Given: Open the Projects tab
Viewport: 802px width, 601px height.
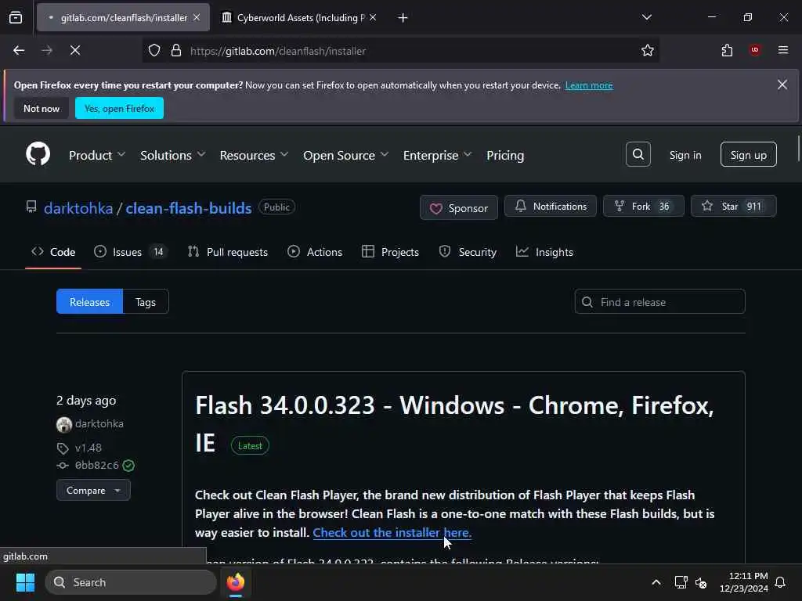Looking at the screenshot, I should pyautogui.click(x=390, y=252).
